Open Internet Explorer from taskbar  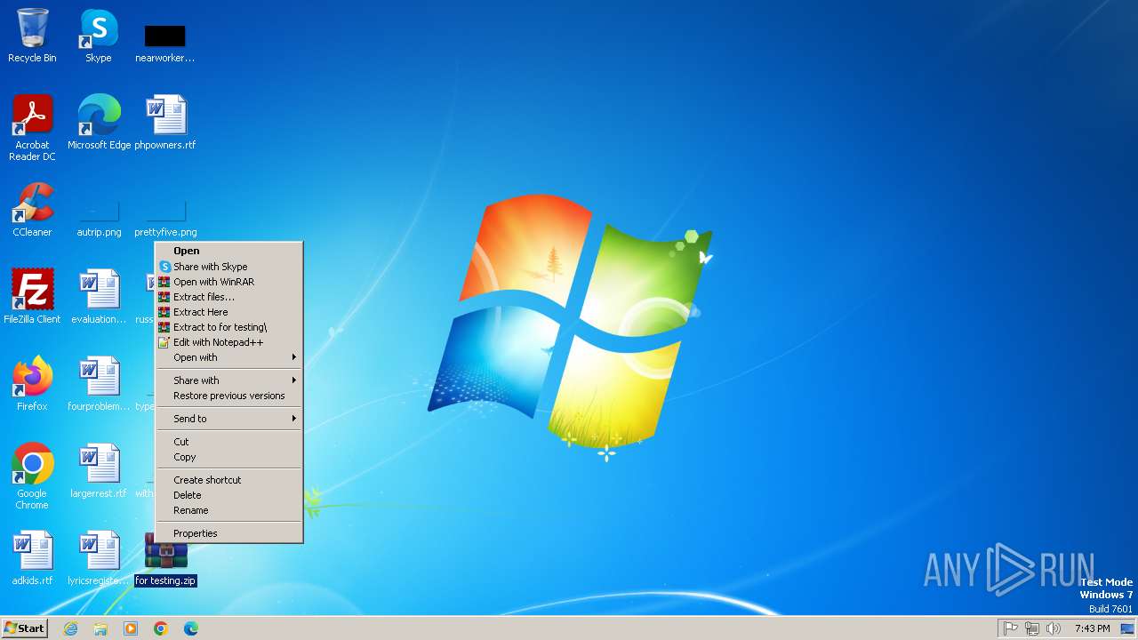[70, 628]
